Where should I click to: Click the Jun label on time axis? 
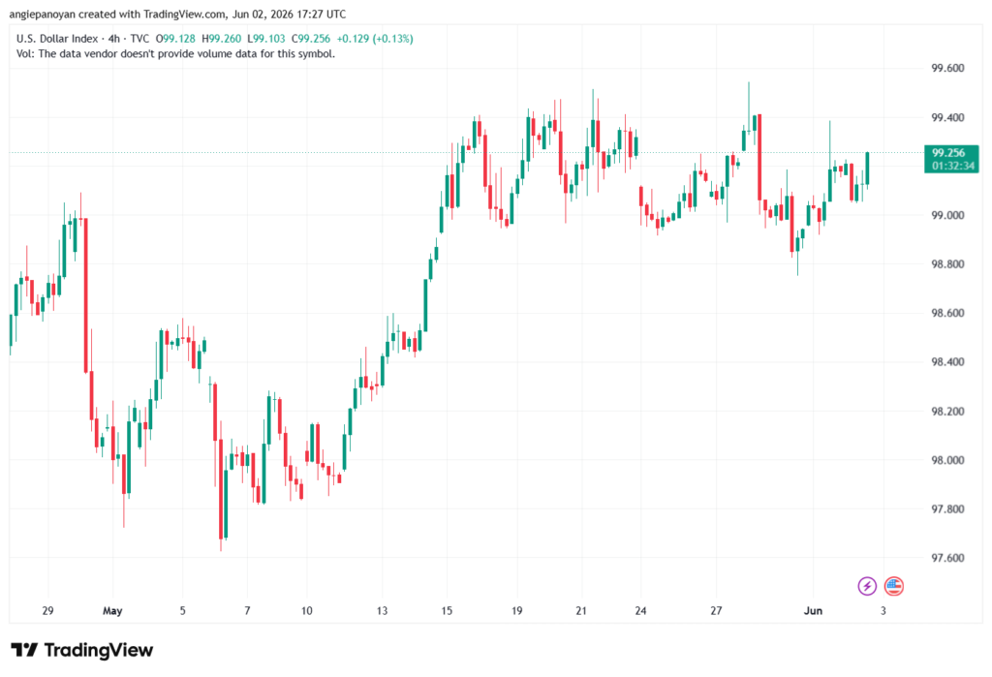click(813, 610)
